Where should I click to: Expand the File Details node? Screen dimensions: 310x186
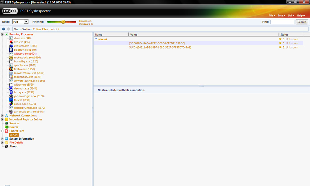click(2, 143)
